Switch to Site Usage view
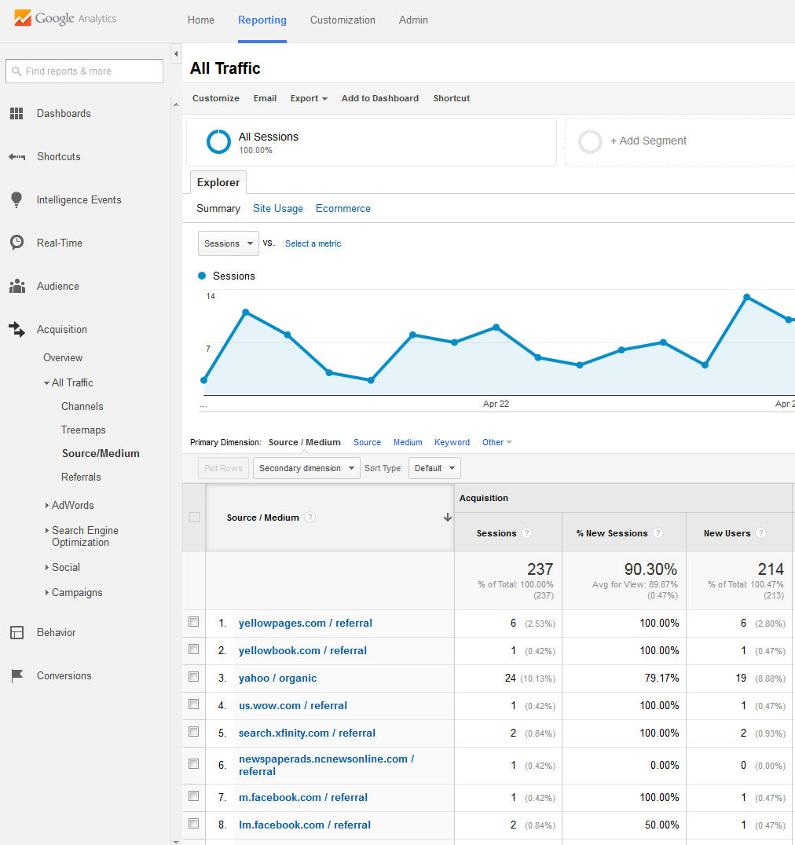795x845 pixels. coord(278,209)
